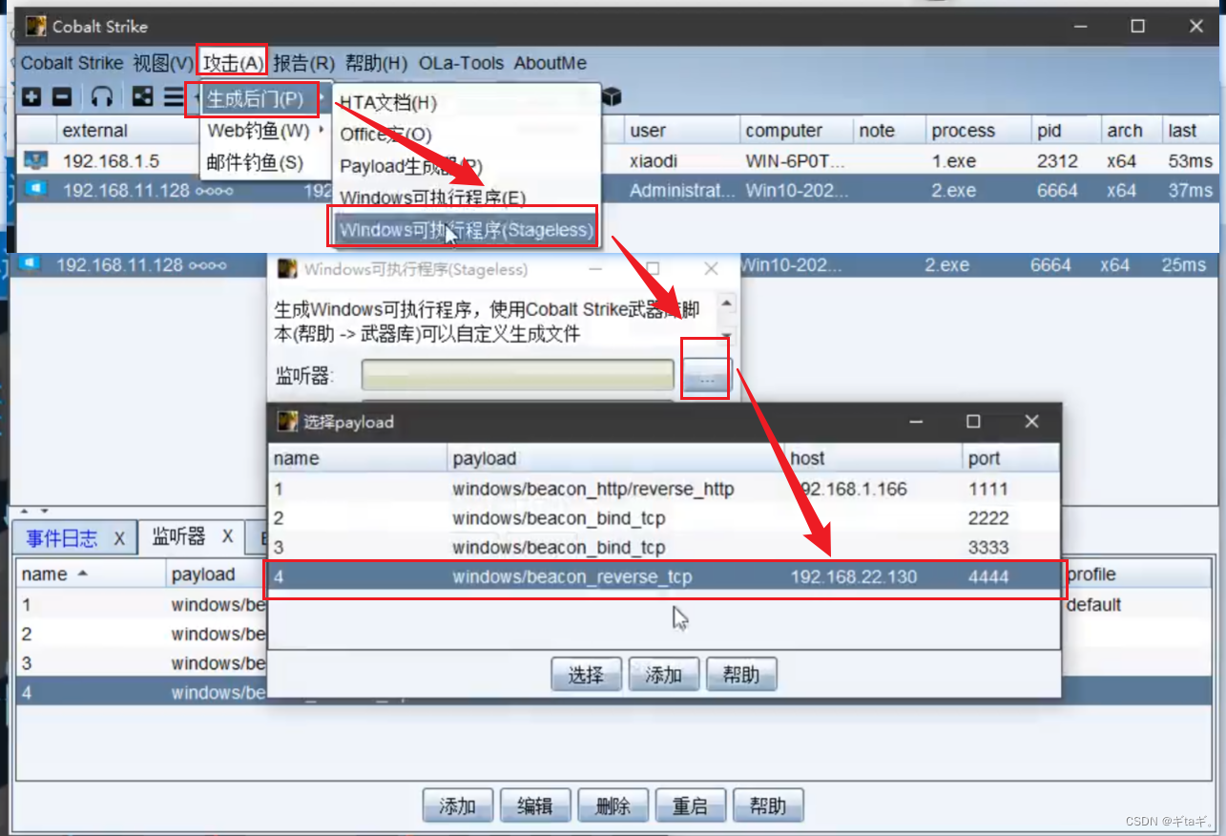
Task: Click the port column header in dialog
Action: 1011,458
